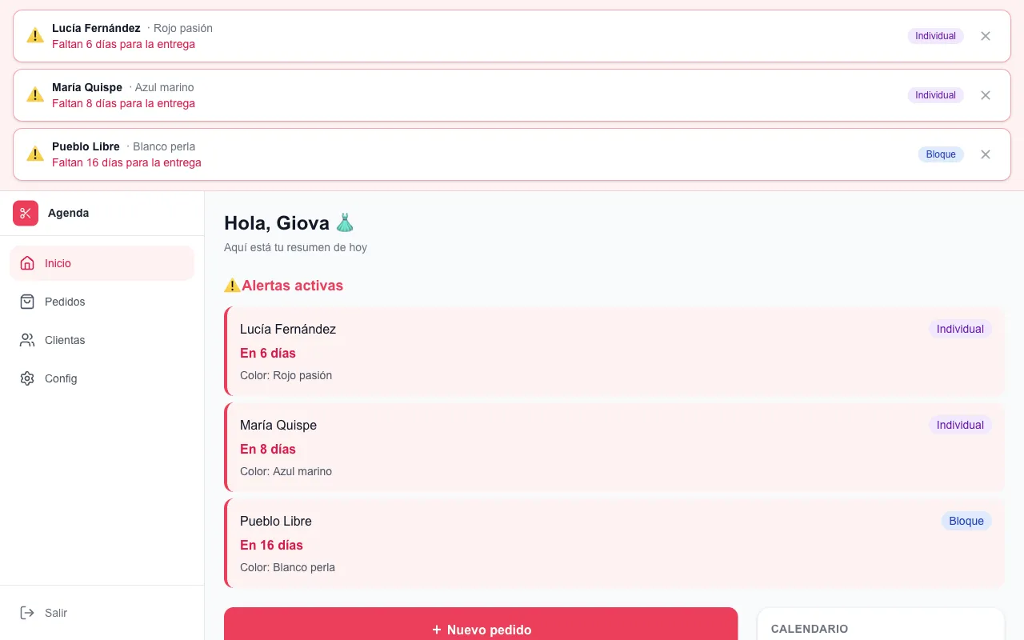Screen dimensions: 1024x640
Task: Click the dress emoji next to Hola, Giova
Action: tap(345, 222)
